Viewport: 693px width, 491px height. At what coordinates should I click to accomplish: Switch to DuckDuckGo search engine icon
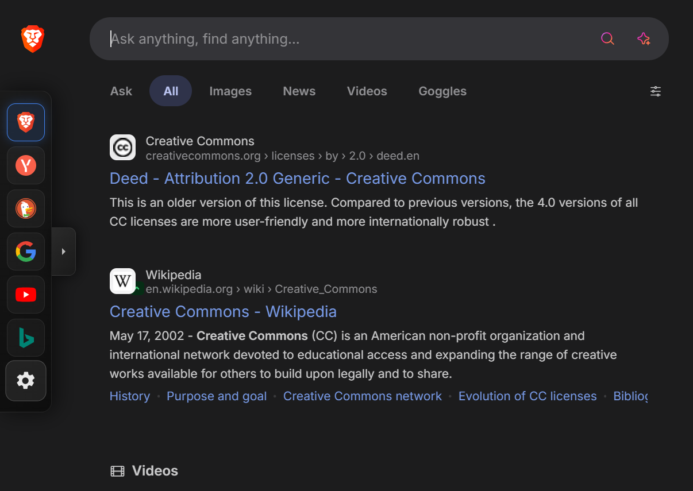tap(26, 208)
